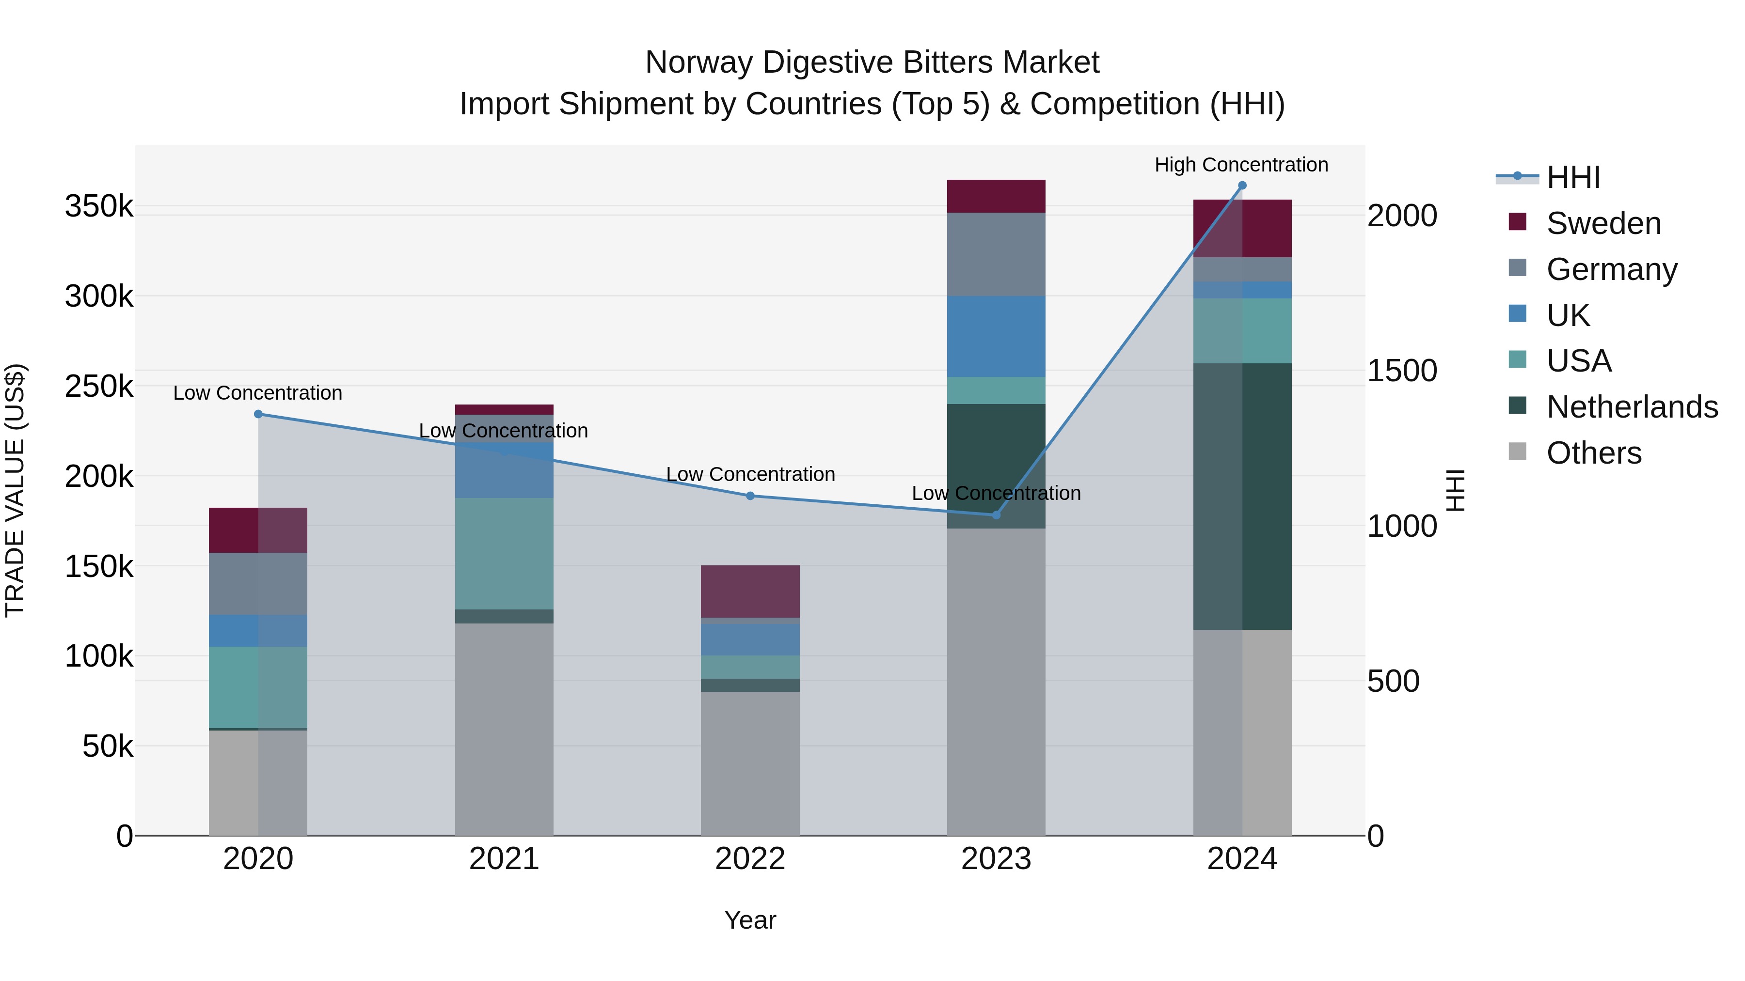Click the right HHI axis title
1745x981 pixels.
tap(1455, 491)
